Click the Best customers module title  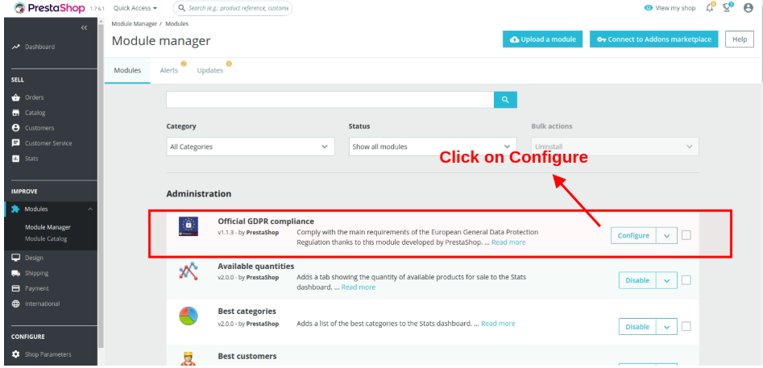tap(247, 357)
